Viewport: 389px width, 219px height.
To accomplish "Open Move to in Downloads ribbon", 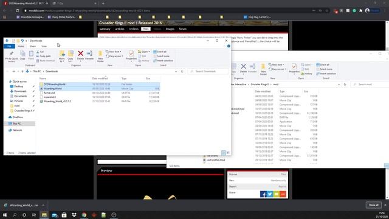I will (x=62, y=57).
